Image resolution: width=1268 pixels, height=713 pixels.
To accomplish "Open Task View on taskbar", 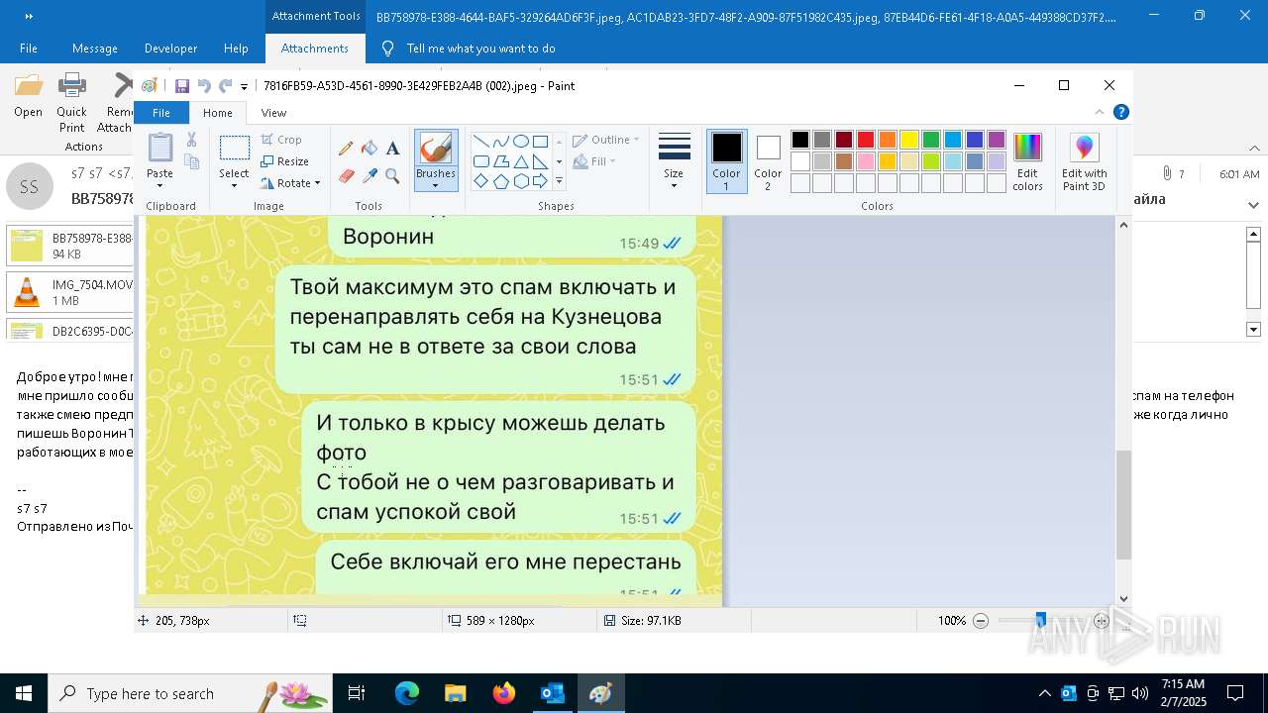I will [357, 693].
